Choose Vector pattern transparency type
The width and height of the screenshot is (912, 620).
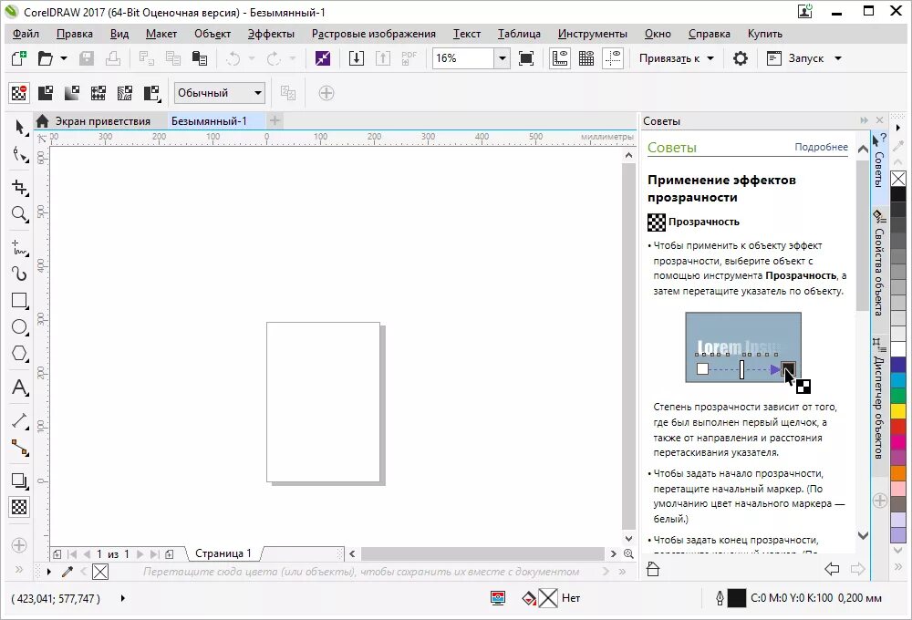pyautogui.click(x=98, y=93)
